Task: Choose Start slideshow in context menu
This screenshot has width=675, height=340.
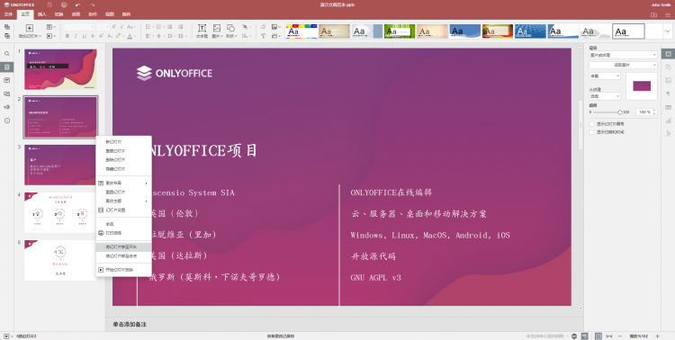Action: [123, 270]
